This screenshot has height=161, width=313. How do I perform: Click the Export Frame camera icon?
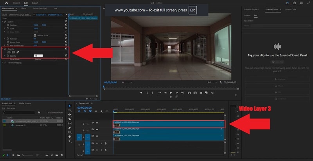[201, 93]
